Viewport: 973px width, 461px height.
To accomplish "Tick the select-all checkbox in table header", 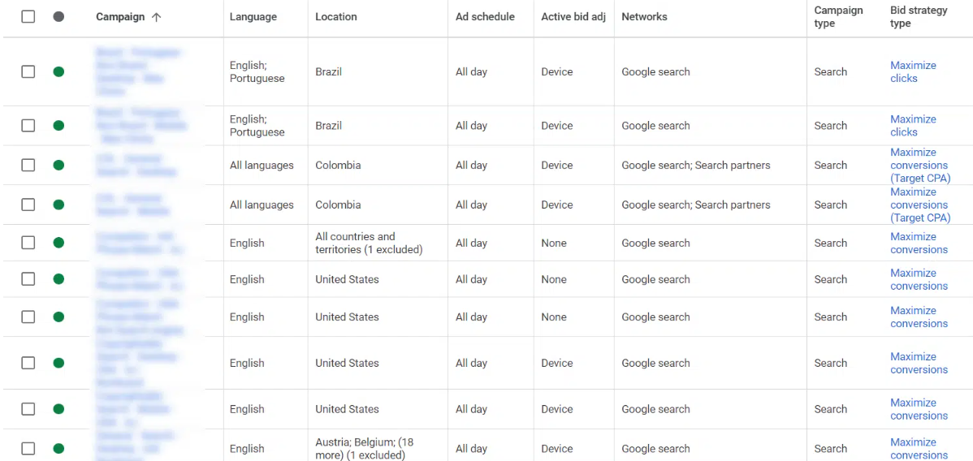I will (x=28, y=17).
